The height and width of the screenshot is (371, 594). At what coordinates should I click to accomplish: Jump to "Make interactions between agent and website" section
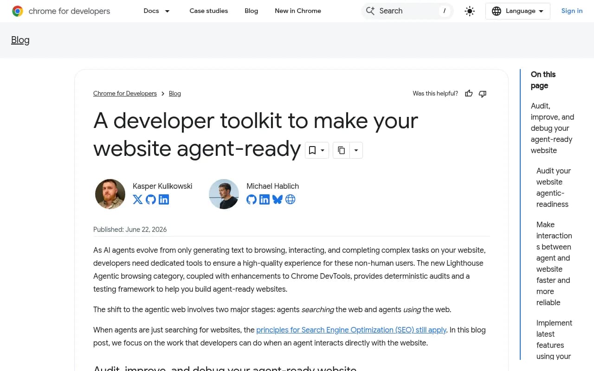(554, 263)
